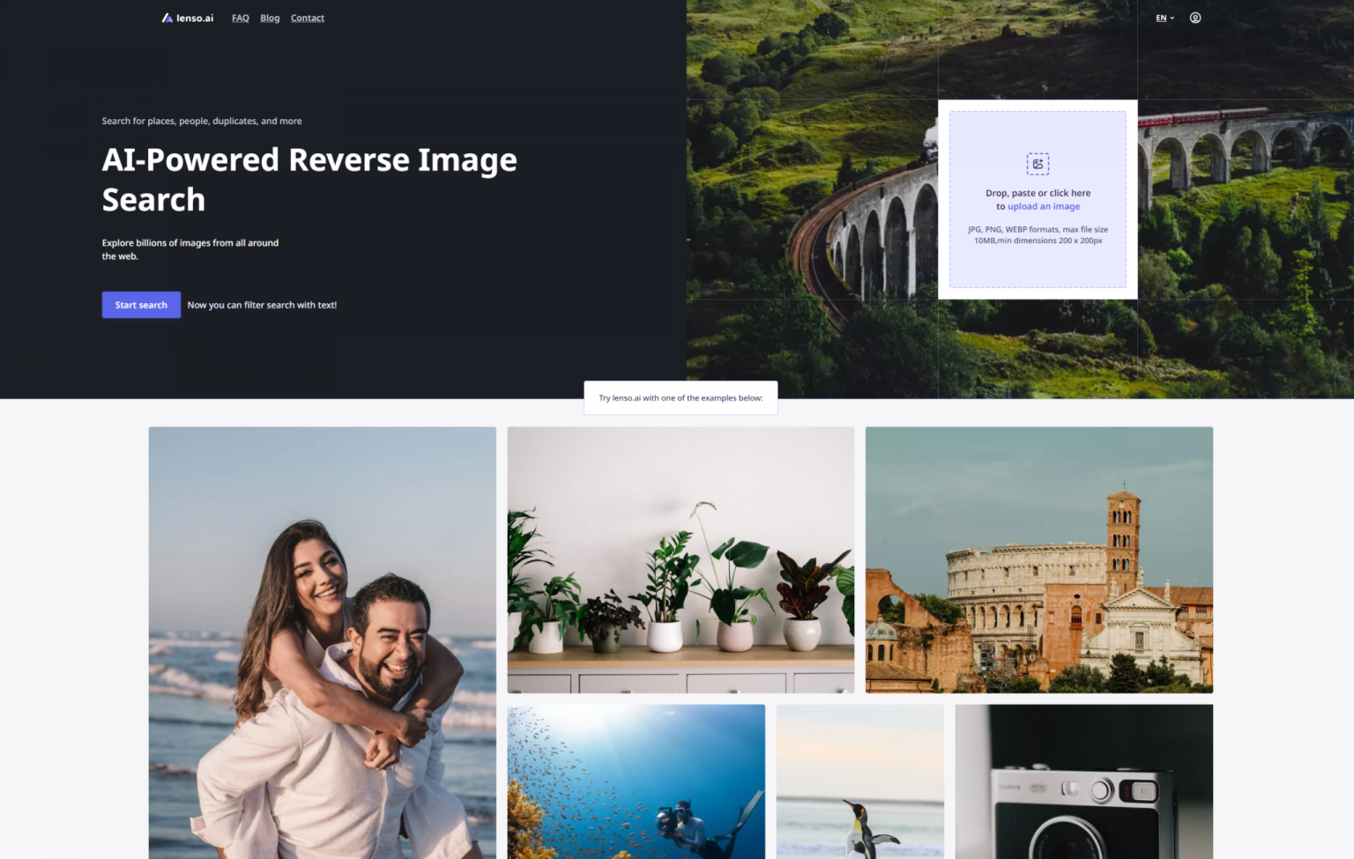Viewport: 1354px width, 859px height.
Task: Open the EN language dropdown
Action: click(1164, 18)
